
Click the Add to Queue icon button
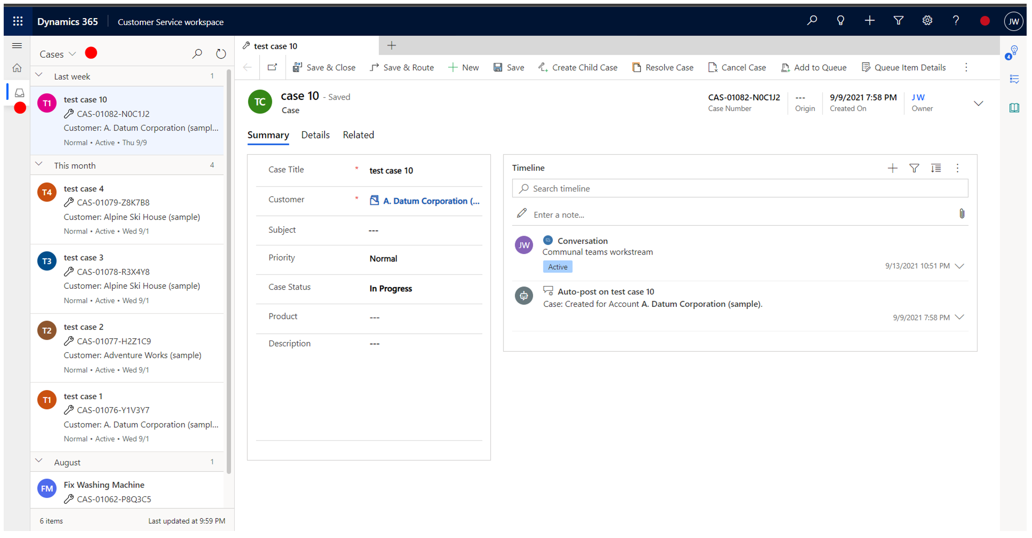point(784,67)
